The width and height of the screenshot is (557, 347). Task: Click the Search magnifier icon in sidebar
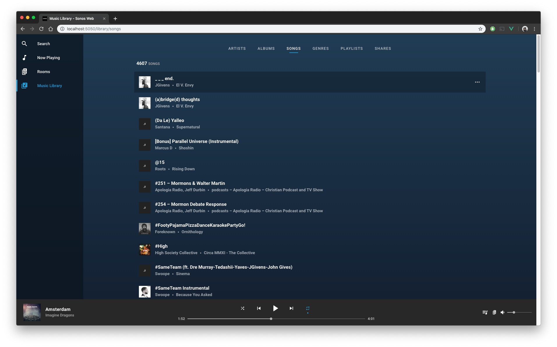coord(24,44)
